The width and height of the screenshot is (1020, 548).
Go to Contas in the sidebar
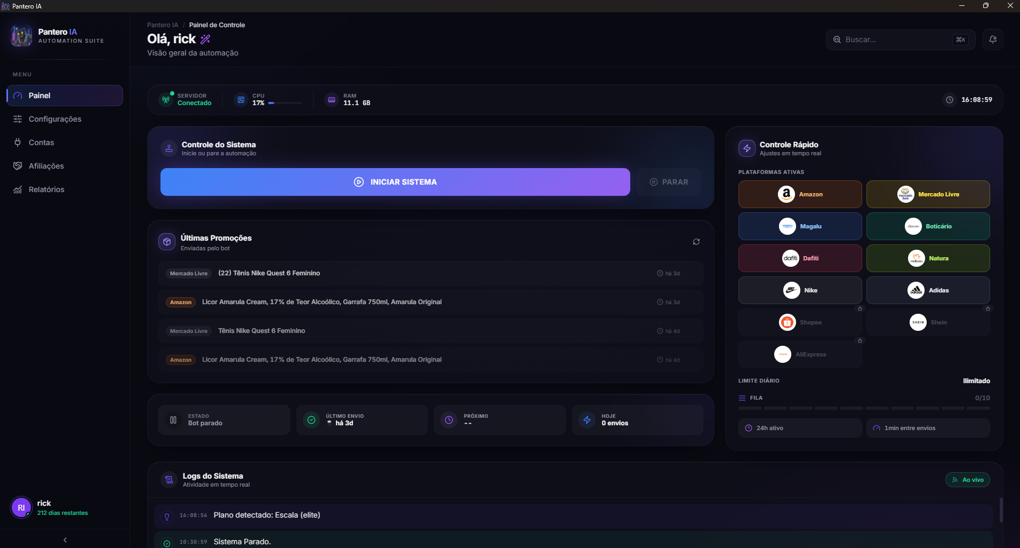[x=65, y=142]
